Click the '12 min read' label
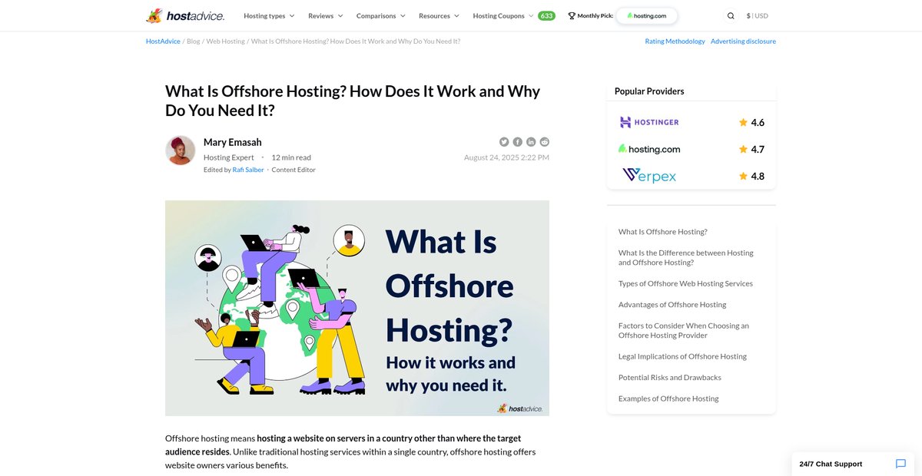922x476 pixels. coord(291,157)
